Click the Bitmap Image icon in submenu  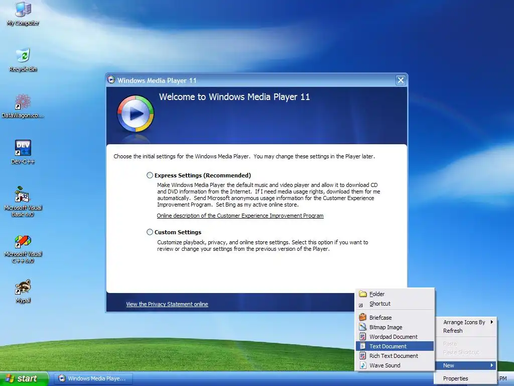(x=362, y=327)
